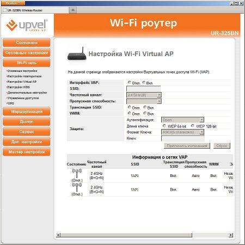Open the Маршрутизация section
This screenshot has width=245, height=245.
[x=27, y=112]
